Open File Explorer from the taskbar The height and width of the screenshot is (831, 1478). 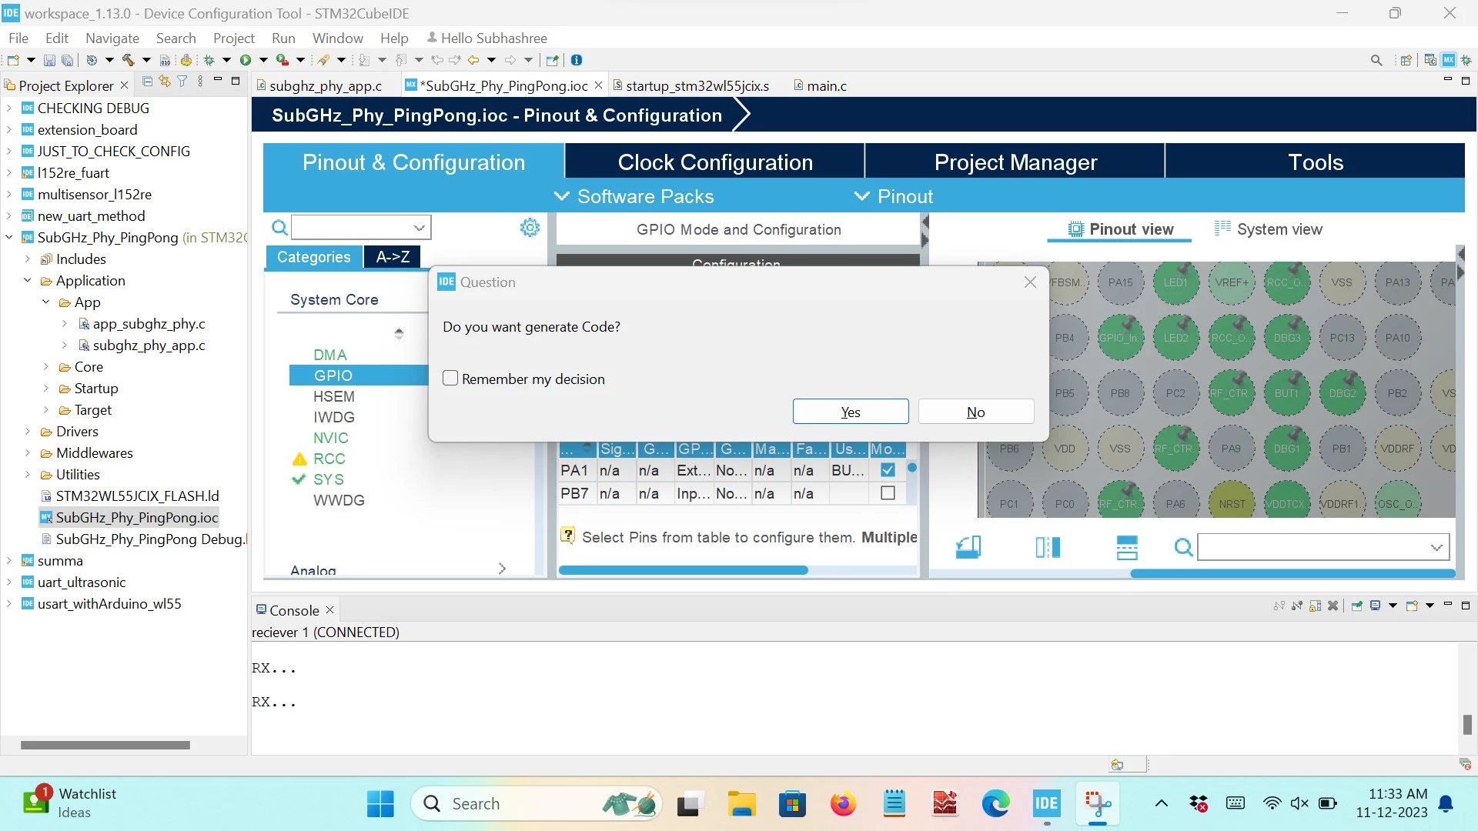pyautogui.click(x=741, y=804)
